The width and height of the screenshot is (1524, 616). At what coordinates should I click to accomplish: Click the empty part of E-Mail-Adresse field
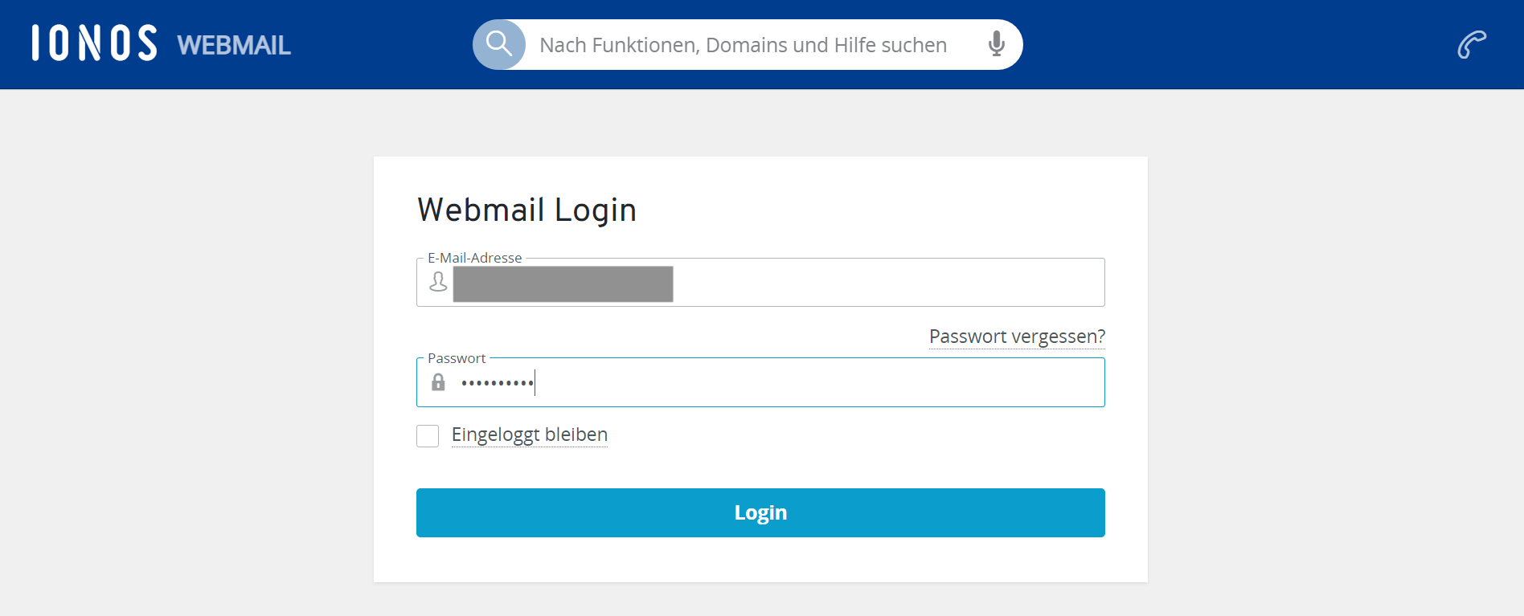coord(884,284)
